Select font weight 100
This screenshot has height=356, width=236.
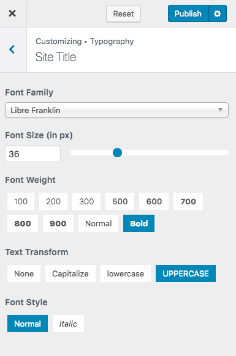pos(21,201)
